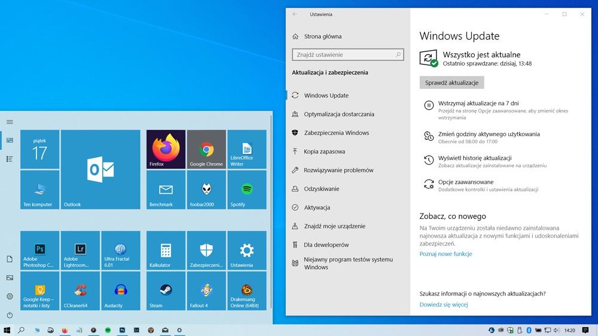The height and width of the screenshot is (336, 598).
Task: Follow the Dowiedz się więcej link
Action: tap(444, 304)
